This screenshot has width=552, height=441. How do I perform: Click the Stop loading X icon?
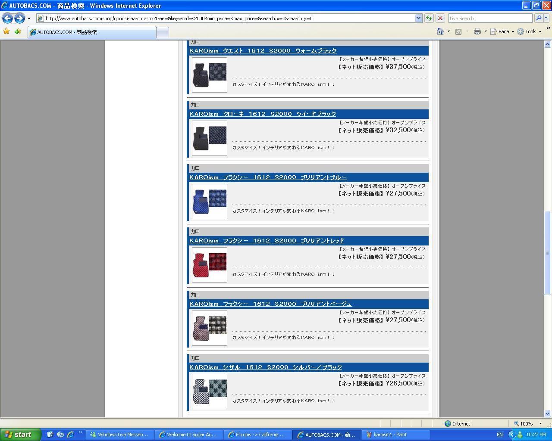(440, 18)
